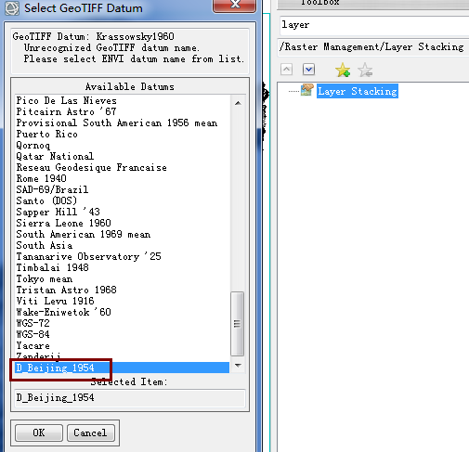469x452 pixels.
Task: Select the Qornoq datum
Action: pyautogui.click(x=122, y=145)
